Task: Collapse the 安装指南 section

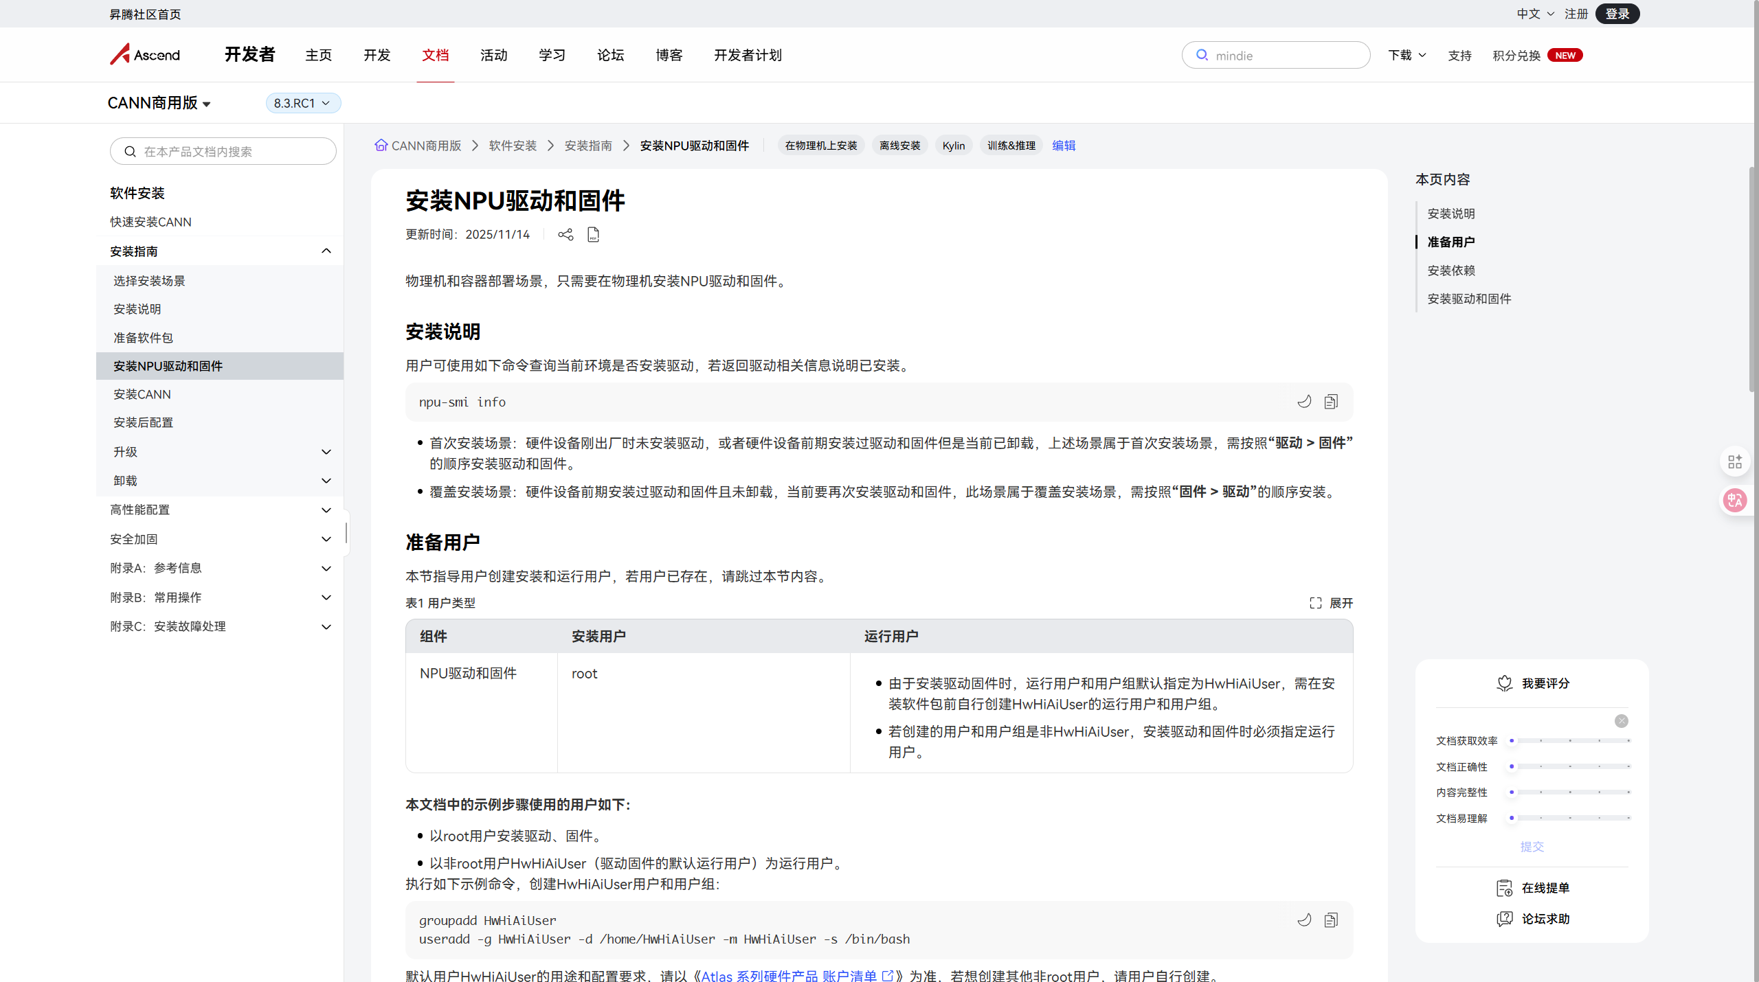Action: point(326,251)
